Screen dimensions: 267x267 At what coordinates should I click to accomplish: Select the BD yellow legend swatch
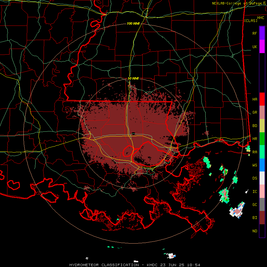pyautogui.click(x=262, y=126)
